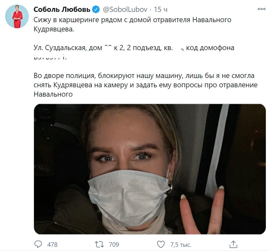Open the Соболь Любовь profile name link
Image resolution: width=269 pixels, height=251 pixels.
tap(62, 9)
